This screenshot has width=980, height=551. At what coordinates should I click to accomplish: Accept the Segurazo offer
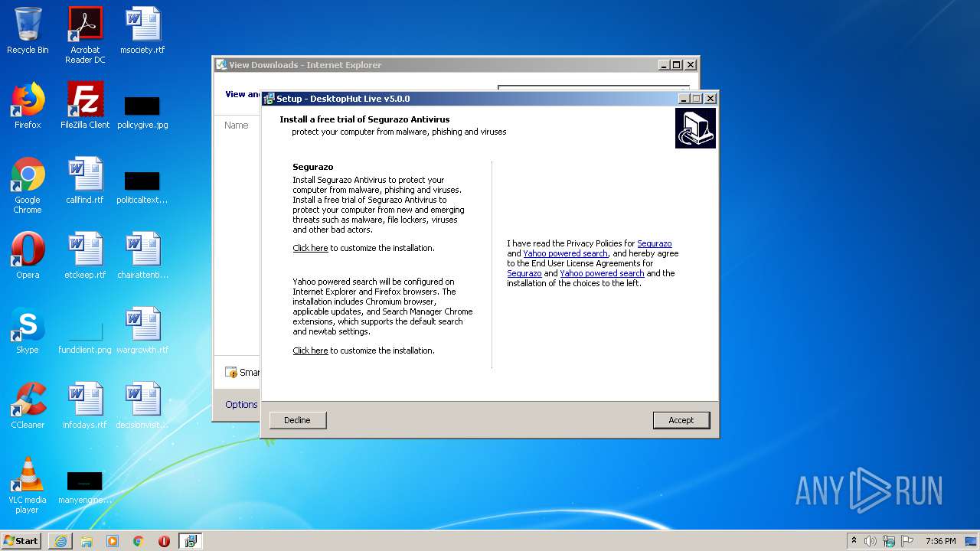681,420
